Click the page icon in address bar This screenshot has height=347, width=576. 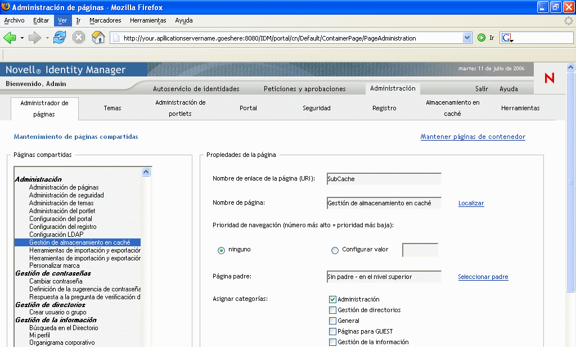pos(116,38)
